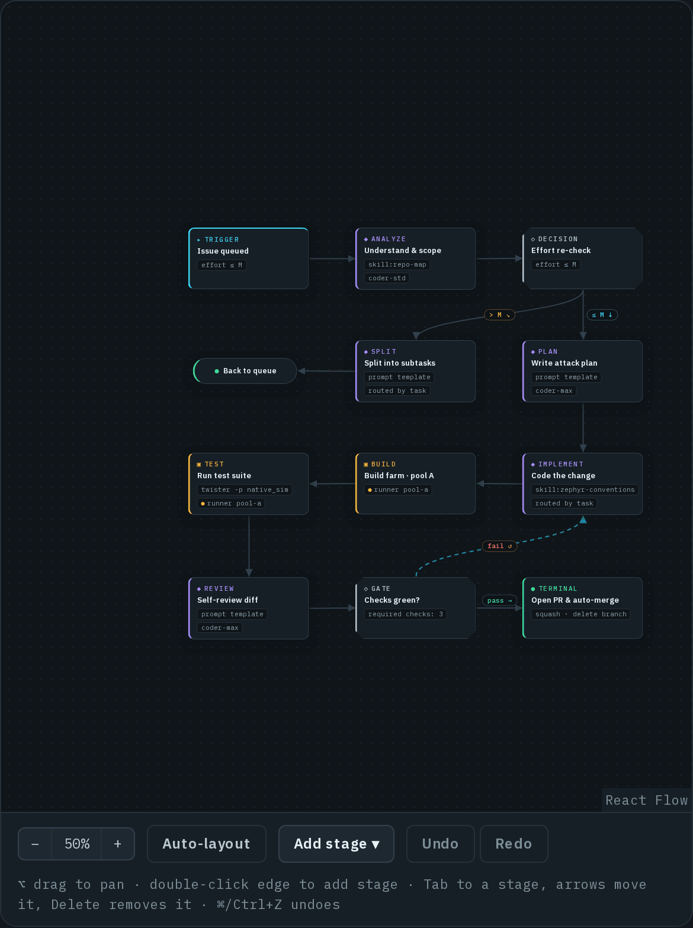Screen dimensions: 693x928
Task: Click 'effort ≤ M' chip in Effort re-check
Action: [x=556, y=265]
